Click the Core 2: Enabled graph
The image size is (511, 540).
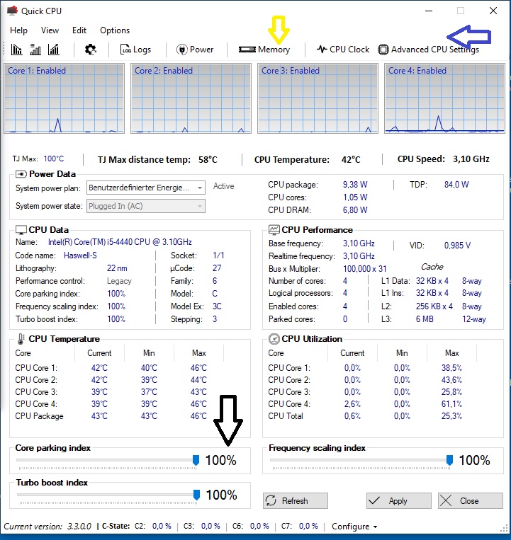pyautogui.click(x=191, y=98)
